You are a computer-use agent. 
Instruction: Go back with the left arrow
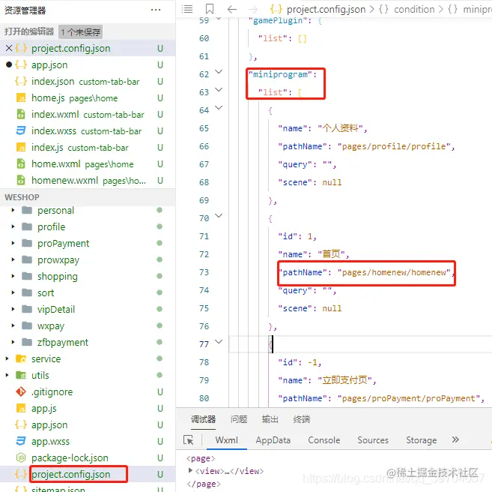point(232,10)
